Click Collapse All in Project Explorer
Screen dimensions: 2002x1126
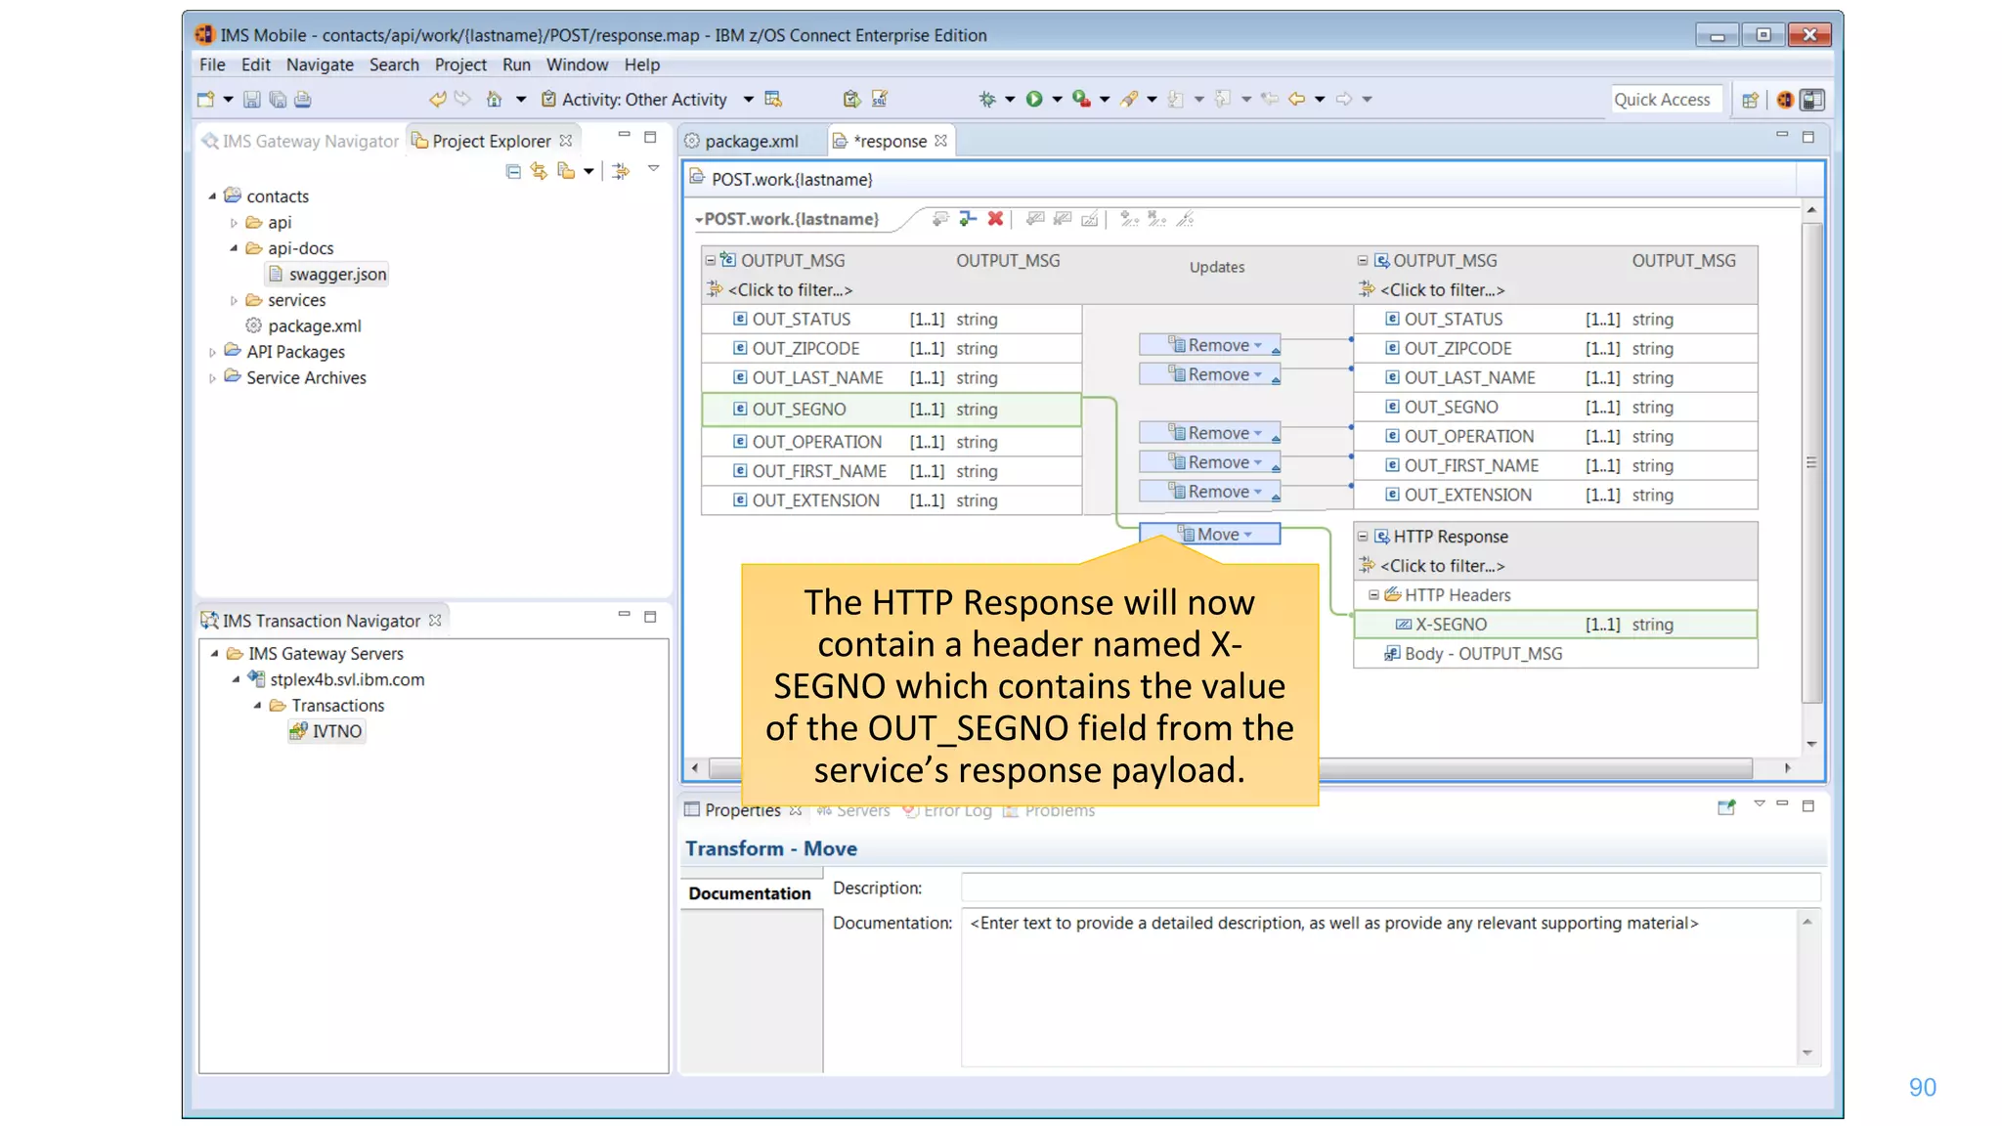513,171
